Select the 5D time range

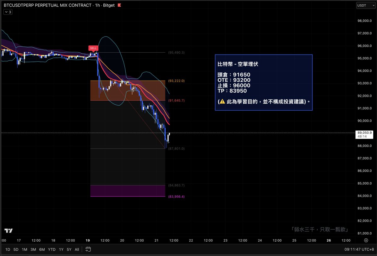point(15,249)
